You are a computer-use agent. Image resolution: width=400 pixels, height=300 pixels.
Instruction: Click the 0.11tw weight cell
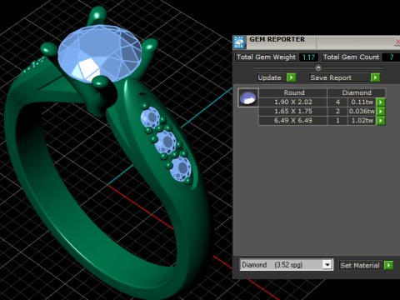point(362,102)
